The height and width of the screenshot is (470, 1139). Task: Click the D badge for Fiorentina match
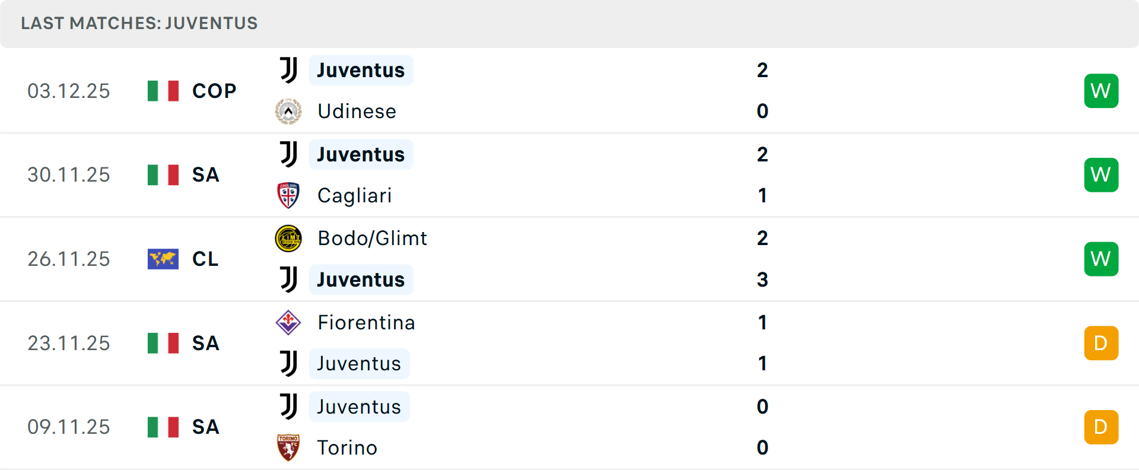click(x=1101, y=343)
